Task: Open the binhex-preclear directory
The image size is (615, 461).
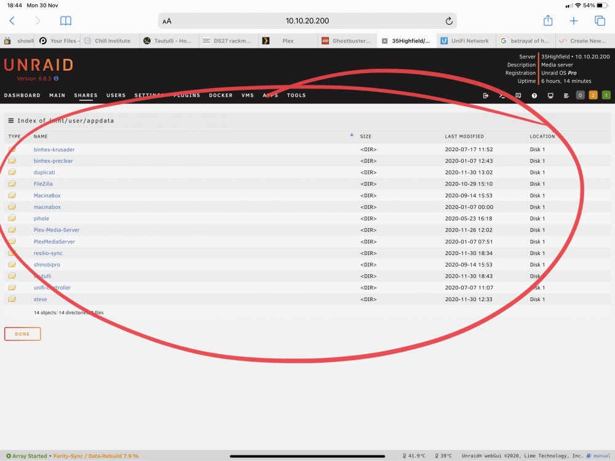Action: tap(54, 160)
